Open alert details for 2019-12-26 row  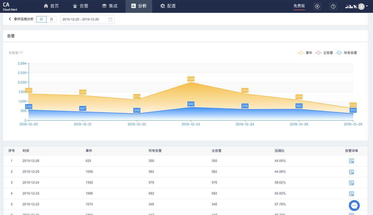click(x=351, y=161)
